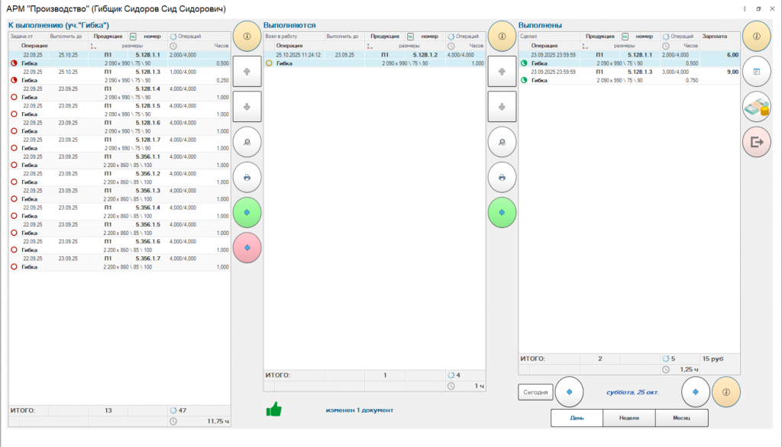
Task: Print the 'Выполняются' task list
Action: point(502,178)
